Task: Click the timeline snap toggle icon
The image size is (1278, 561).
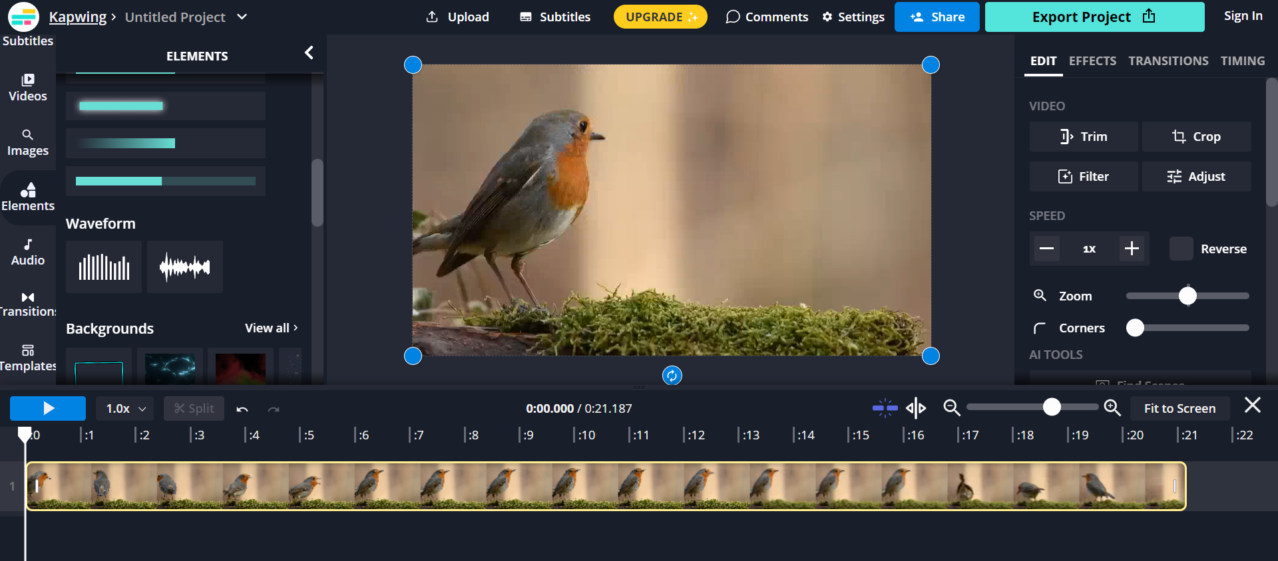Action: click(885, 407)
